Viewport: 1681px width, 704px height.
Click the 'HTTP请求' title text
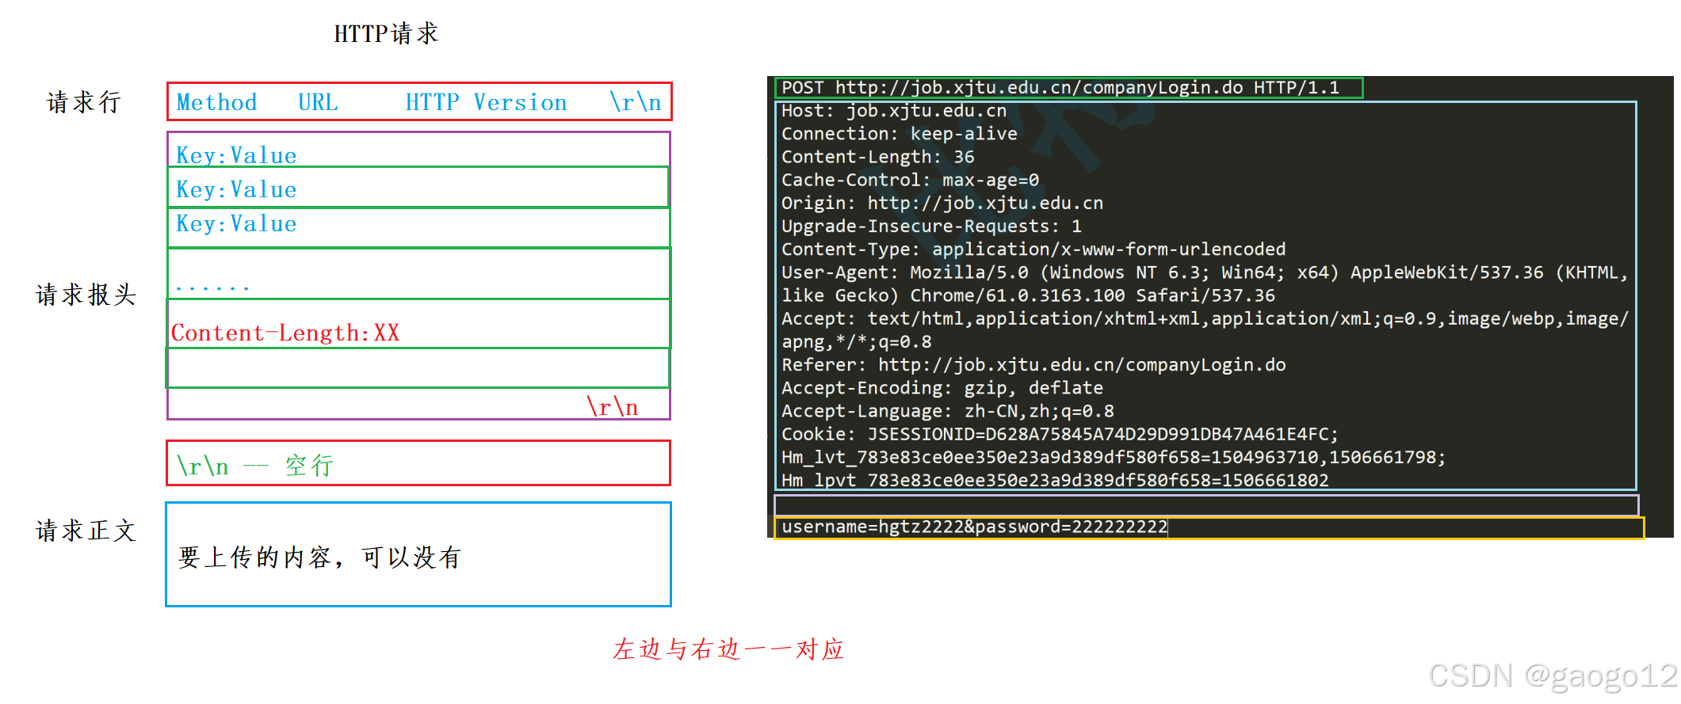386,33
